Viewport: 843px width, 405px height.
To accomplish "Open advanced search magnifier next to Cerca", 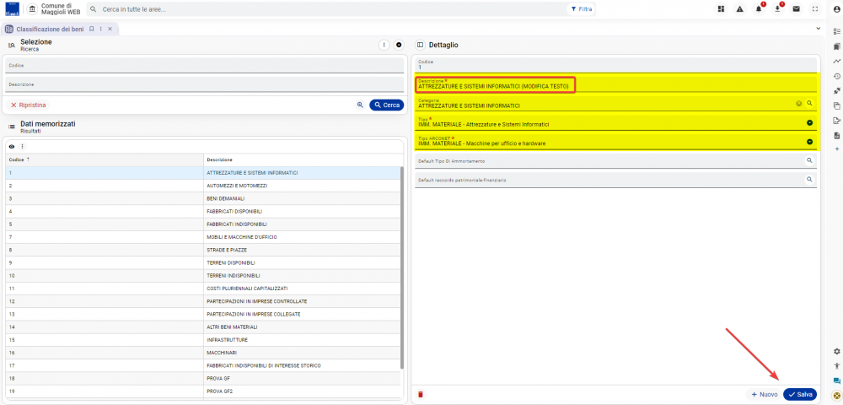I will (x=360, y=105).
